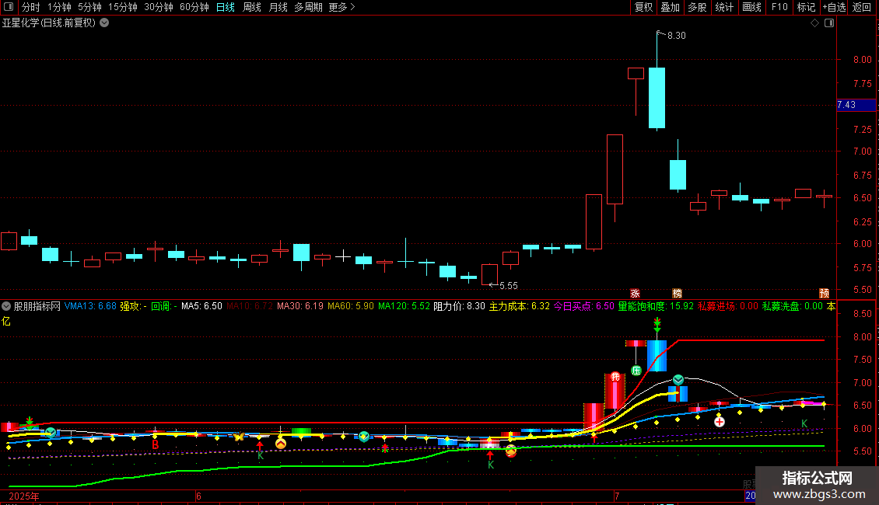
Task: Switch to 日线 daily chart
Action: click(x=226, y=7)
